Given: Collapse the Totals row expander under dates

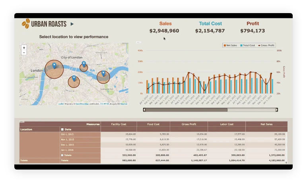Looking at the screenshot, I should [x=62, y=155].
